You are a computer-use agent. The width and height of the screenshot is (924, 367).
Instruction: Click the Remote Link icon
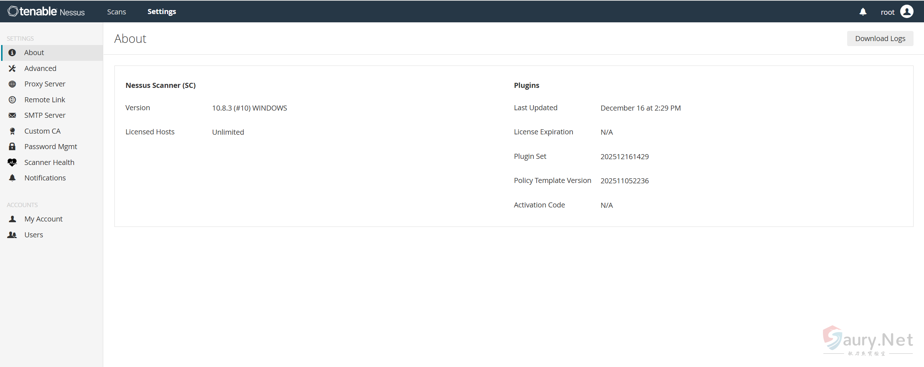(x=12, y=100)
